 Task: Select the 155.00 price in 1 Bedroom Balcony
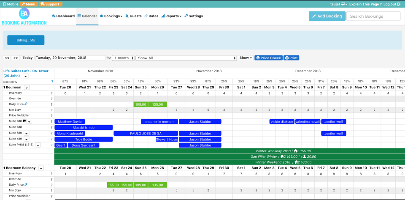pos(113,185)
